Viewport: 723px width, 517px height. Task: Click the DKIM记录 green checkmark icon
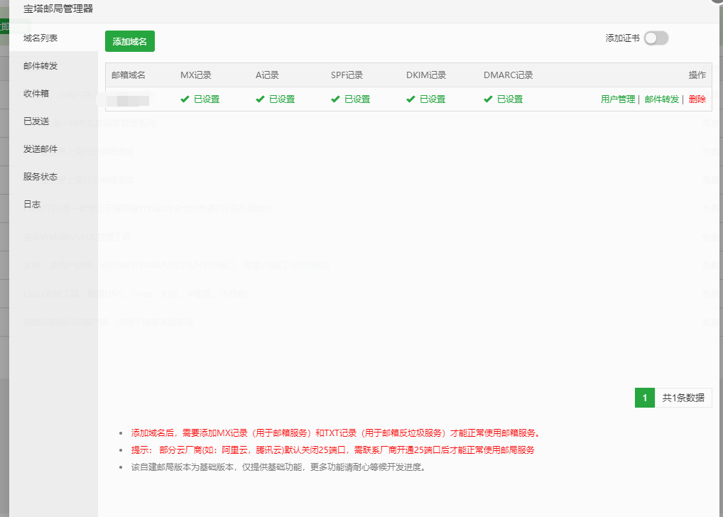(411, 99)
